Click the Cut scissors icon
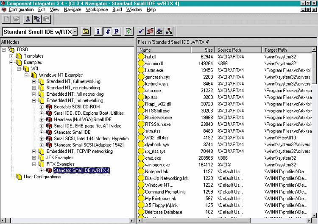Viewport: 318px width, 224px height. [28, 19]
